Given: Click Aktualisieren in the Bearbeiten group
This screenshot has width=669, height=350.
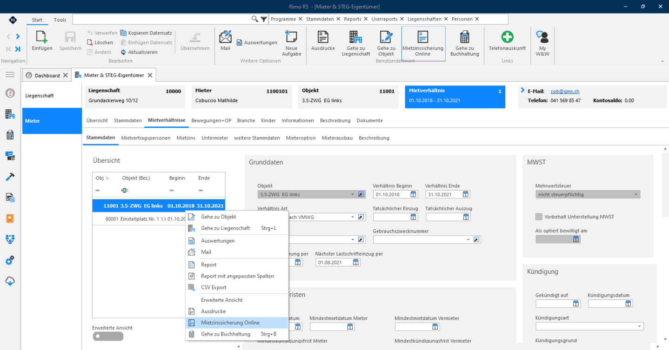Looking at the screenshot, I should (x=139, y=52).
